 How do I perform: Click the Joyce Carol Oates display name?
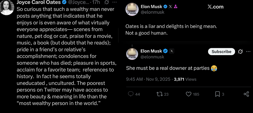coord(38,2)
